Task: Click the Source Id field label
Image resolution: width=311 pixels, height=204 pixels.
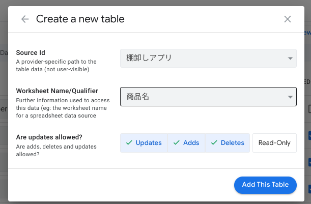Action: click(x=31, y=53)
